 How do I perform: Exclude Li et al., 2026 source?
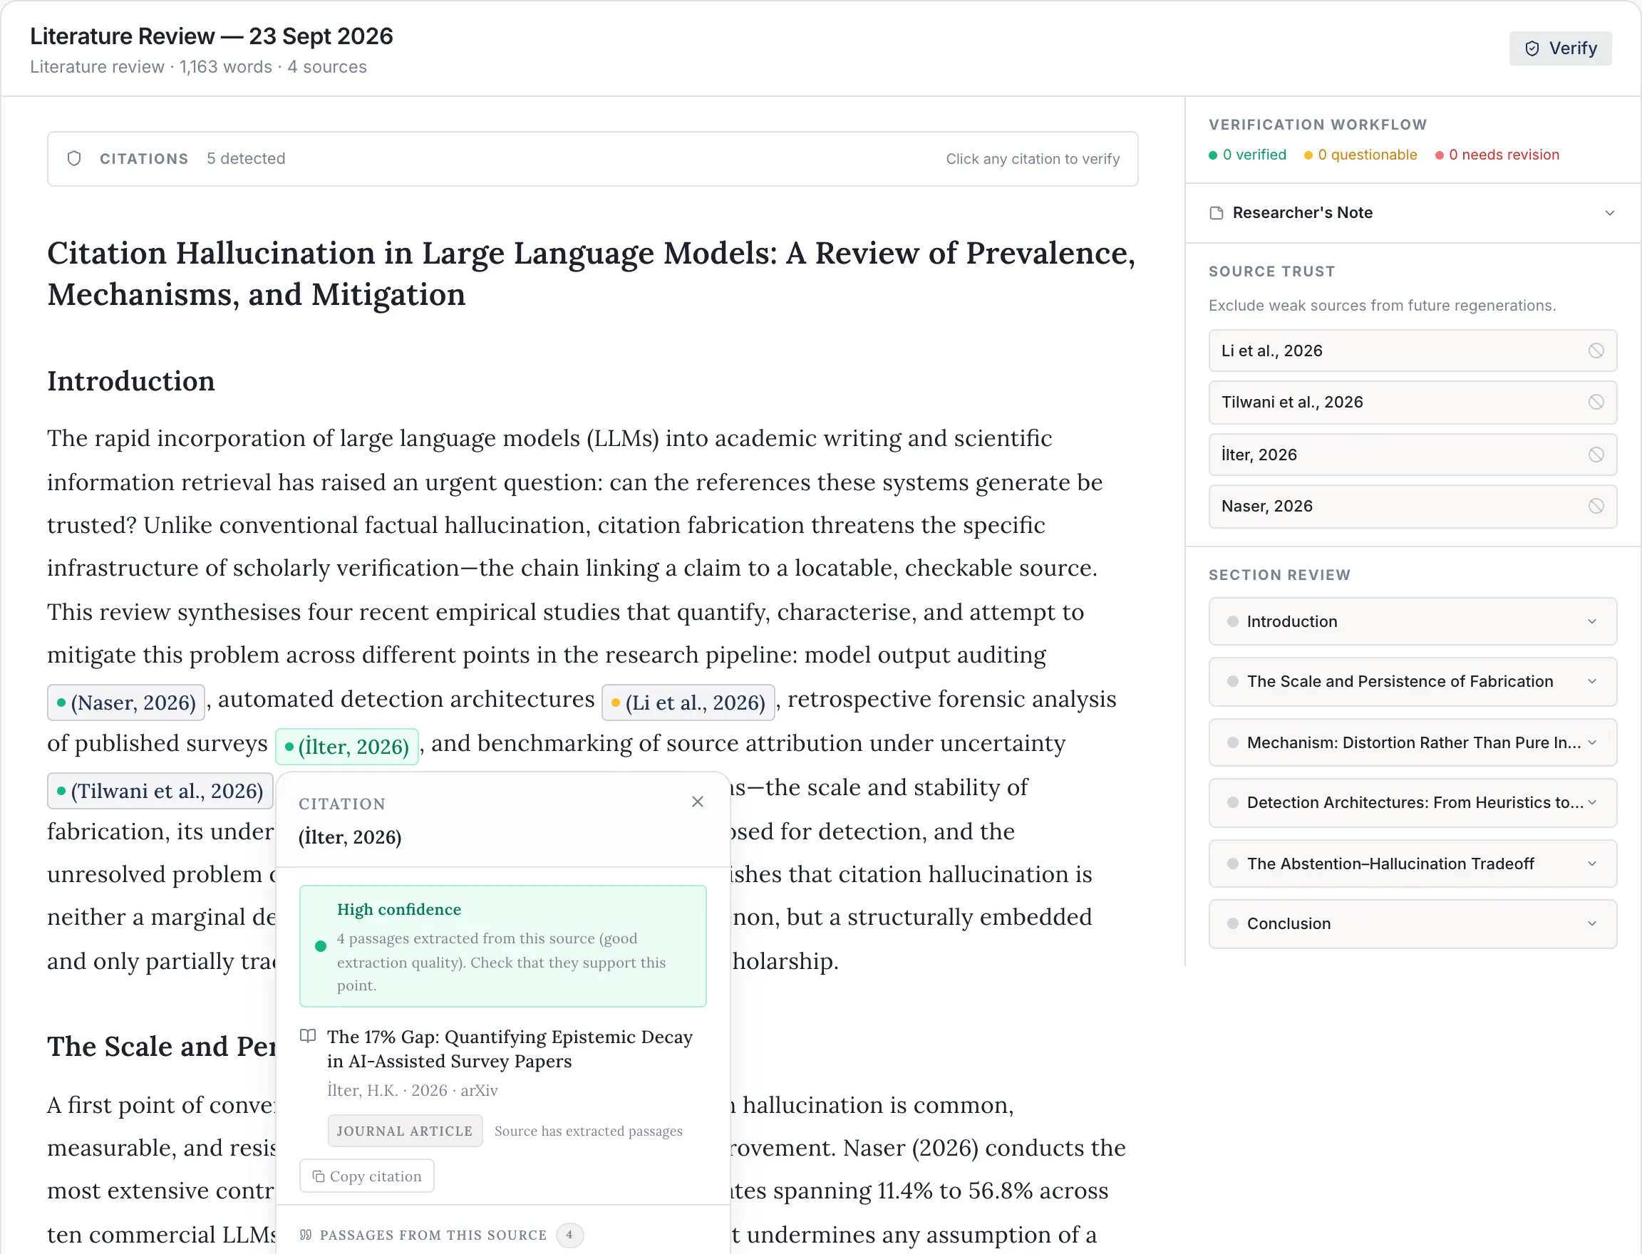[x=1596, y=351]
